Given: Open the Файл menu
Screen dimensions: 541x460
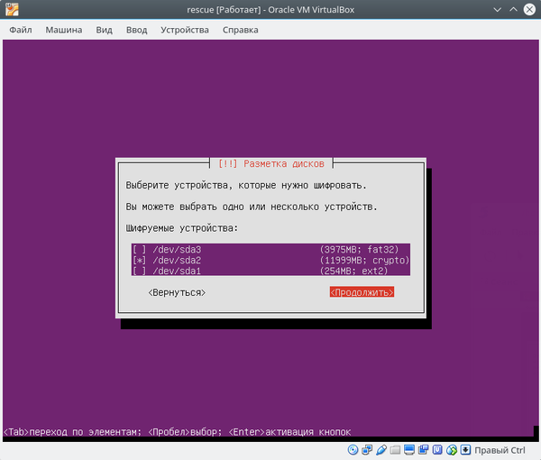Looking at the screenshot, I should point(21,30).
